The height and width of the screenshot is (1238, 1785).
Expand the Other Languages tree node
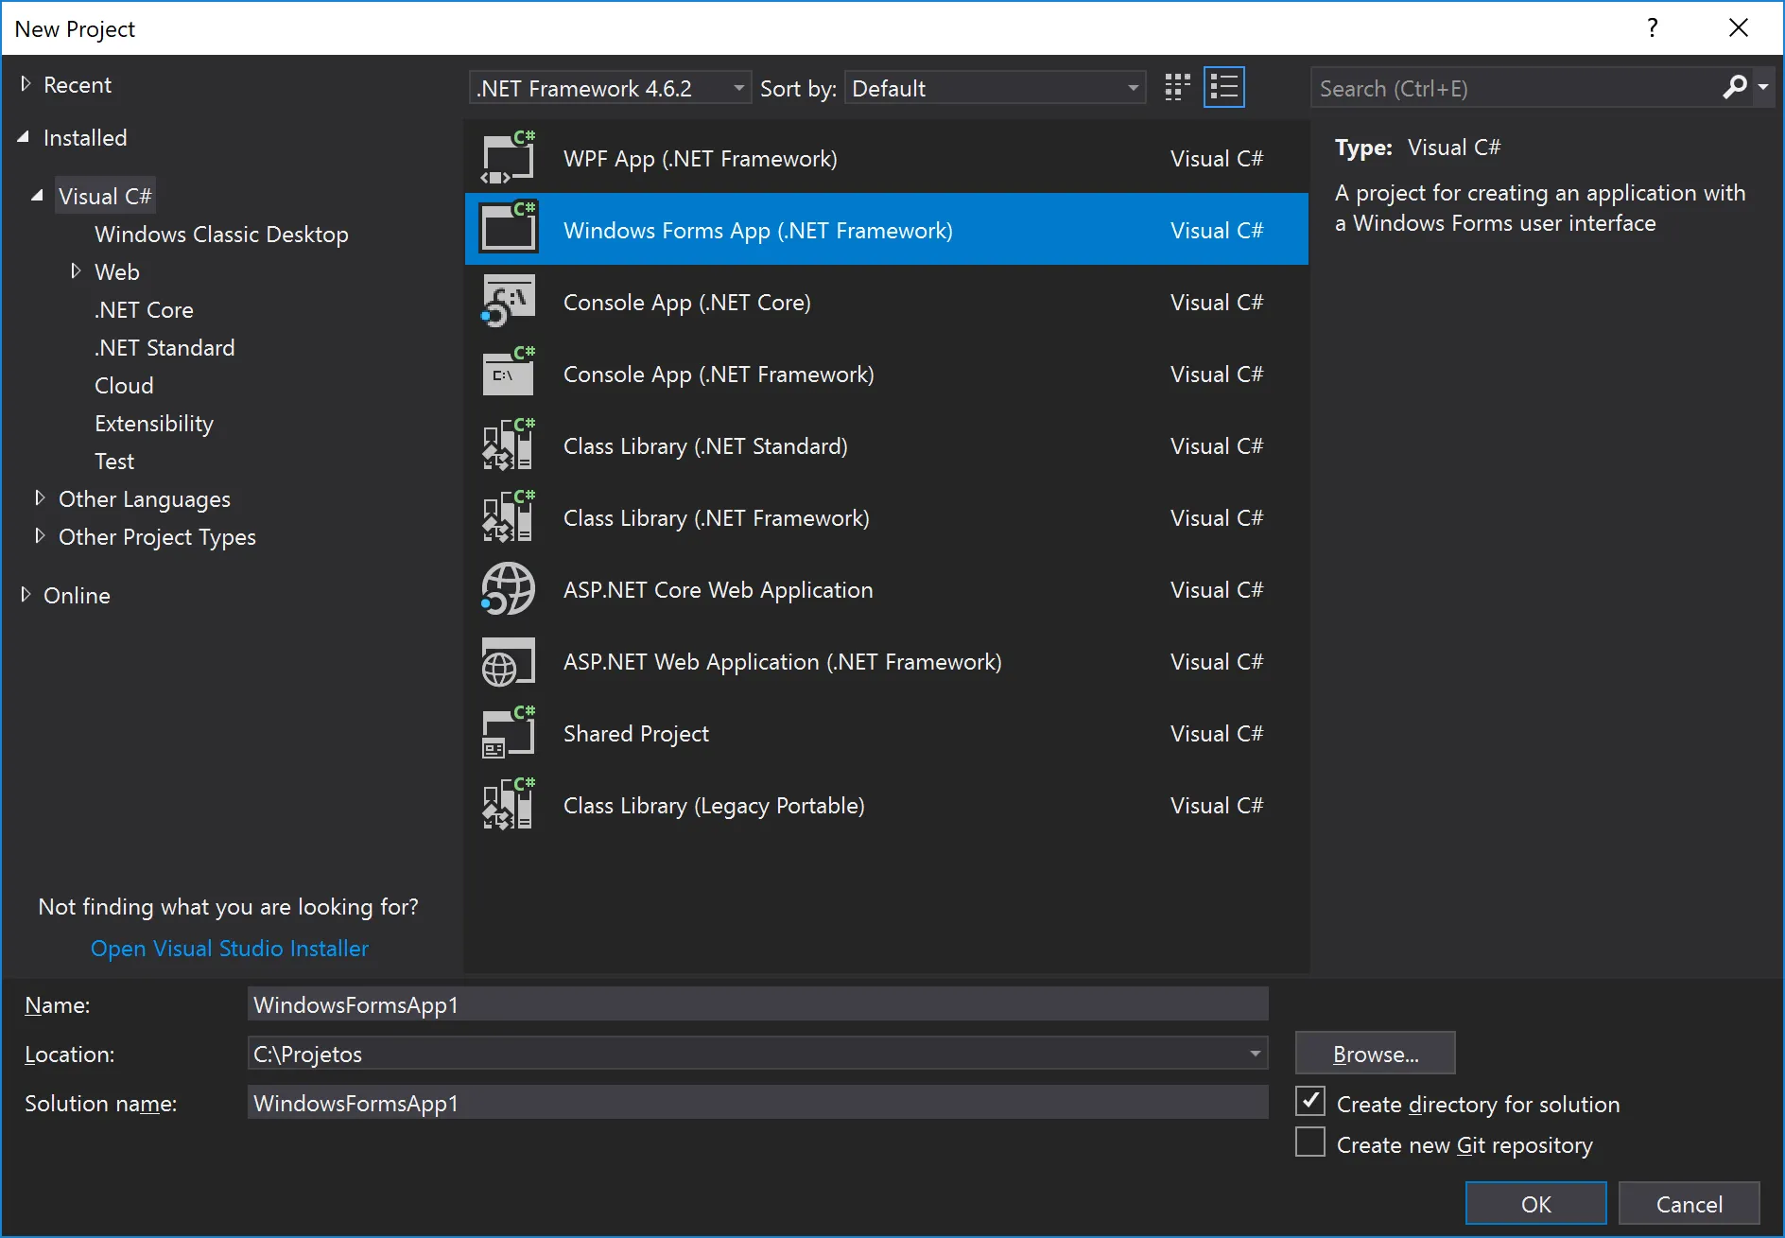tap(40, 498)
